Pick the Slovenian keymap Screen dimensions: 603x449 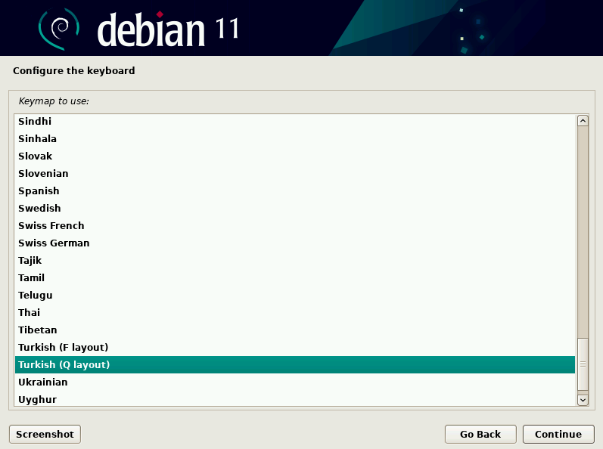[x=43, y=173]
